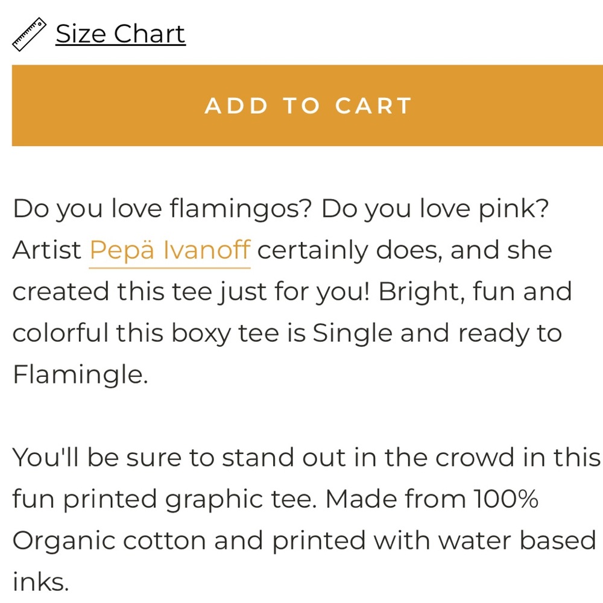Click the final word 'inks.'
The width and height of the screenshot is (603, 603).
pos(41,582)
